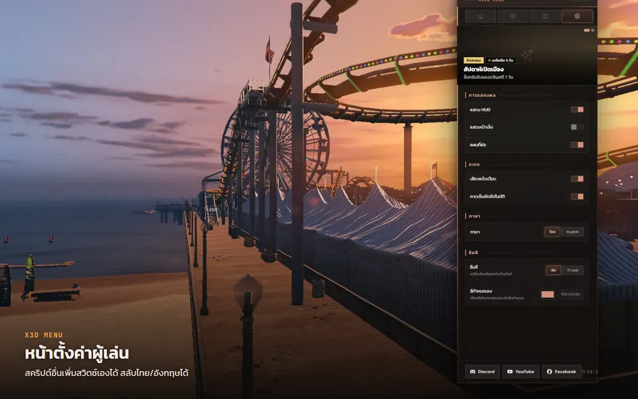The height and width of the screenshot is (399, 638).
Task: Select the TI Jade theme option
Action: (573, 270)
